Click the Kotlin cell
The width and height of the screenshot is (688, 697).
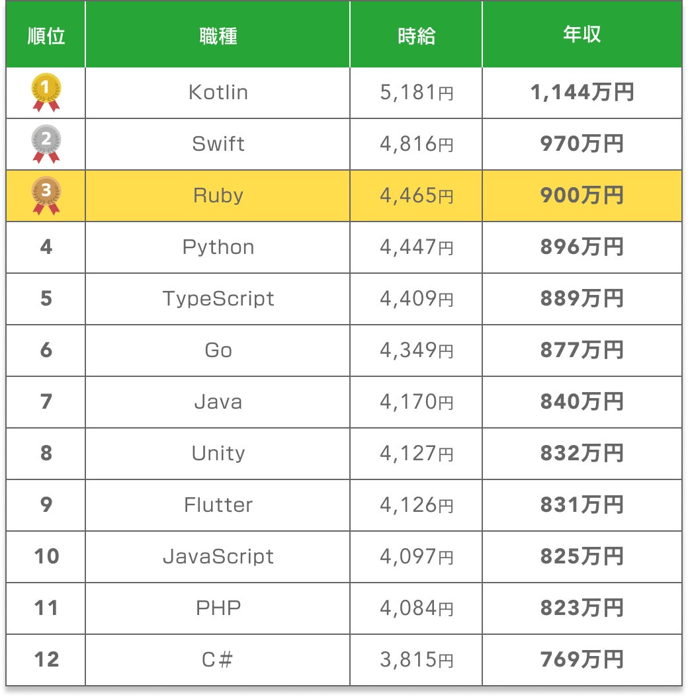(218, 92)
